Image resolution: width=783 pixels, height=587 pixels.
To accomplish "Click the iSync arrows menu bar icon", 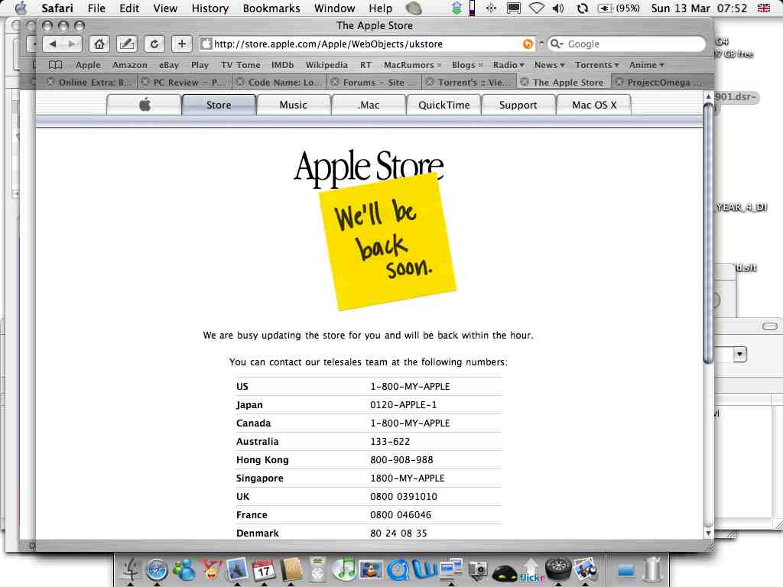I will point(582,8).
